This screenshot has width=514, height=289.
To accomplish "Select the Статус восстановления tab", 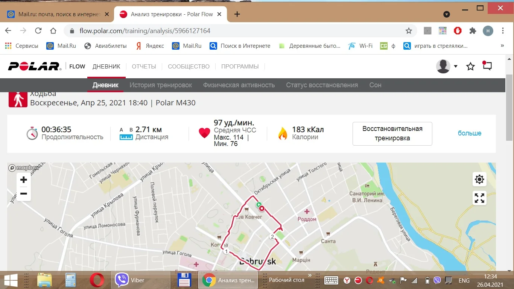I will 322,85.
